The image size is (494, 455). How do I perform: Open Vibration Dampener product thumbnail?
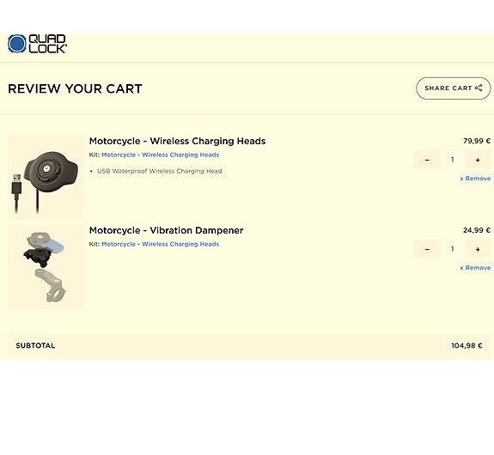[x=46, y=267]
